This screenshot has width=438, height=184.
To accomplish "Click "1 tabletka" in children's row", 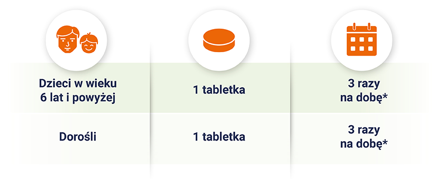I will 219,90.
